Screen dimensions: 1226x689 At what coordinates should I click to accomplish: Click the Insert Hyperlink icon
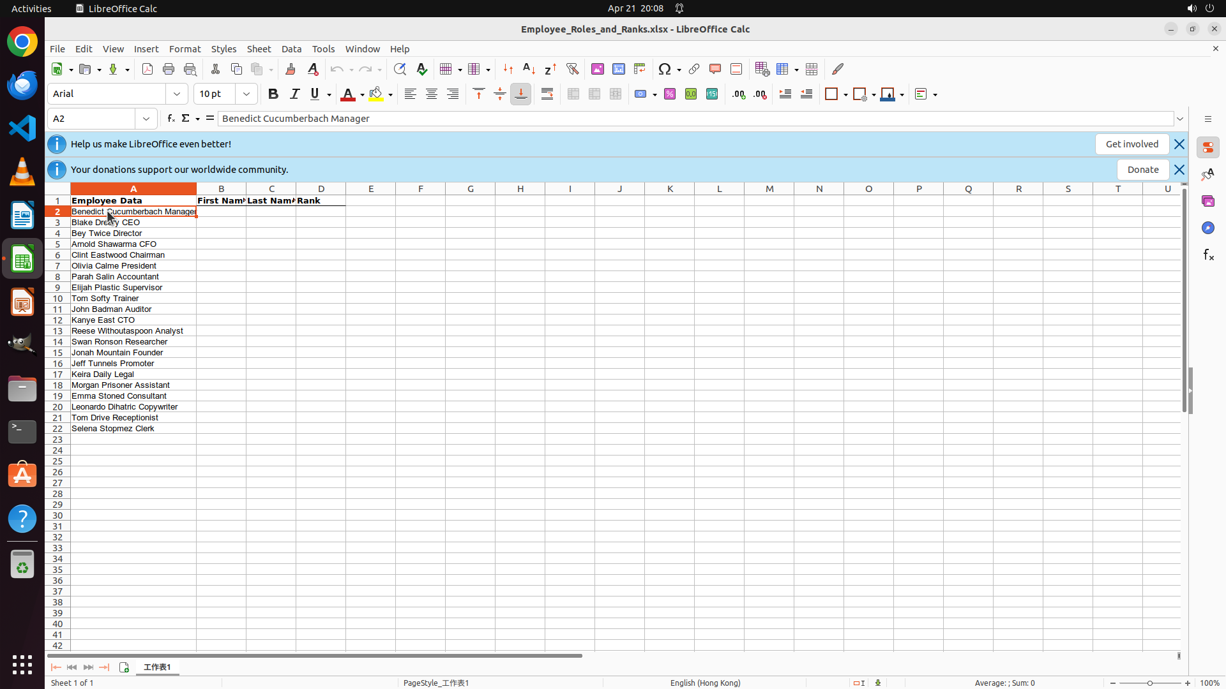(693, 69)
